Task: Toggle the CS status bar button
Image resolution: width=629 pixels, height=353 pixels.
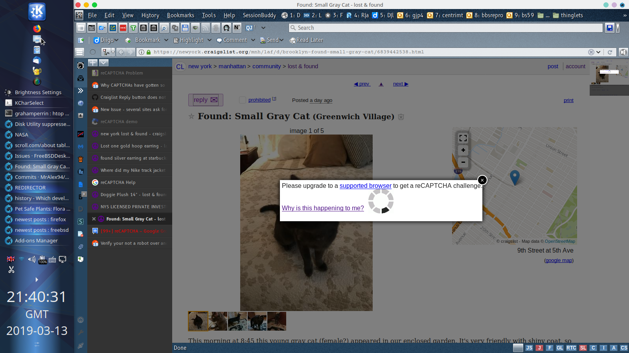Action: 624,348
